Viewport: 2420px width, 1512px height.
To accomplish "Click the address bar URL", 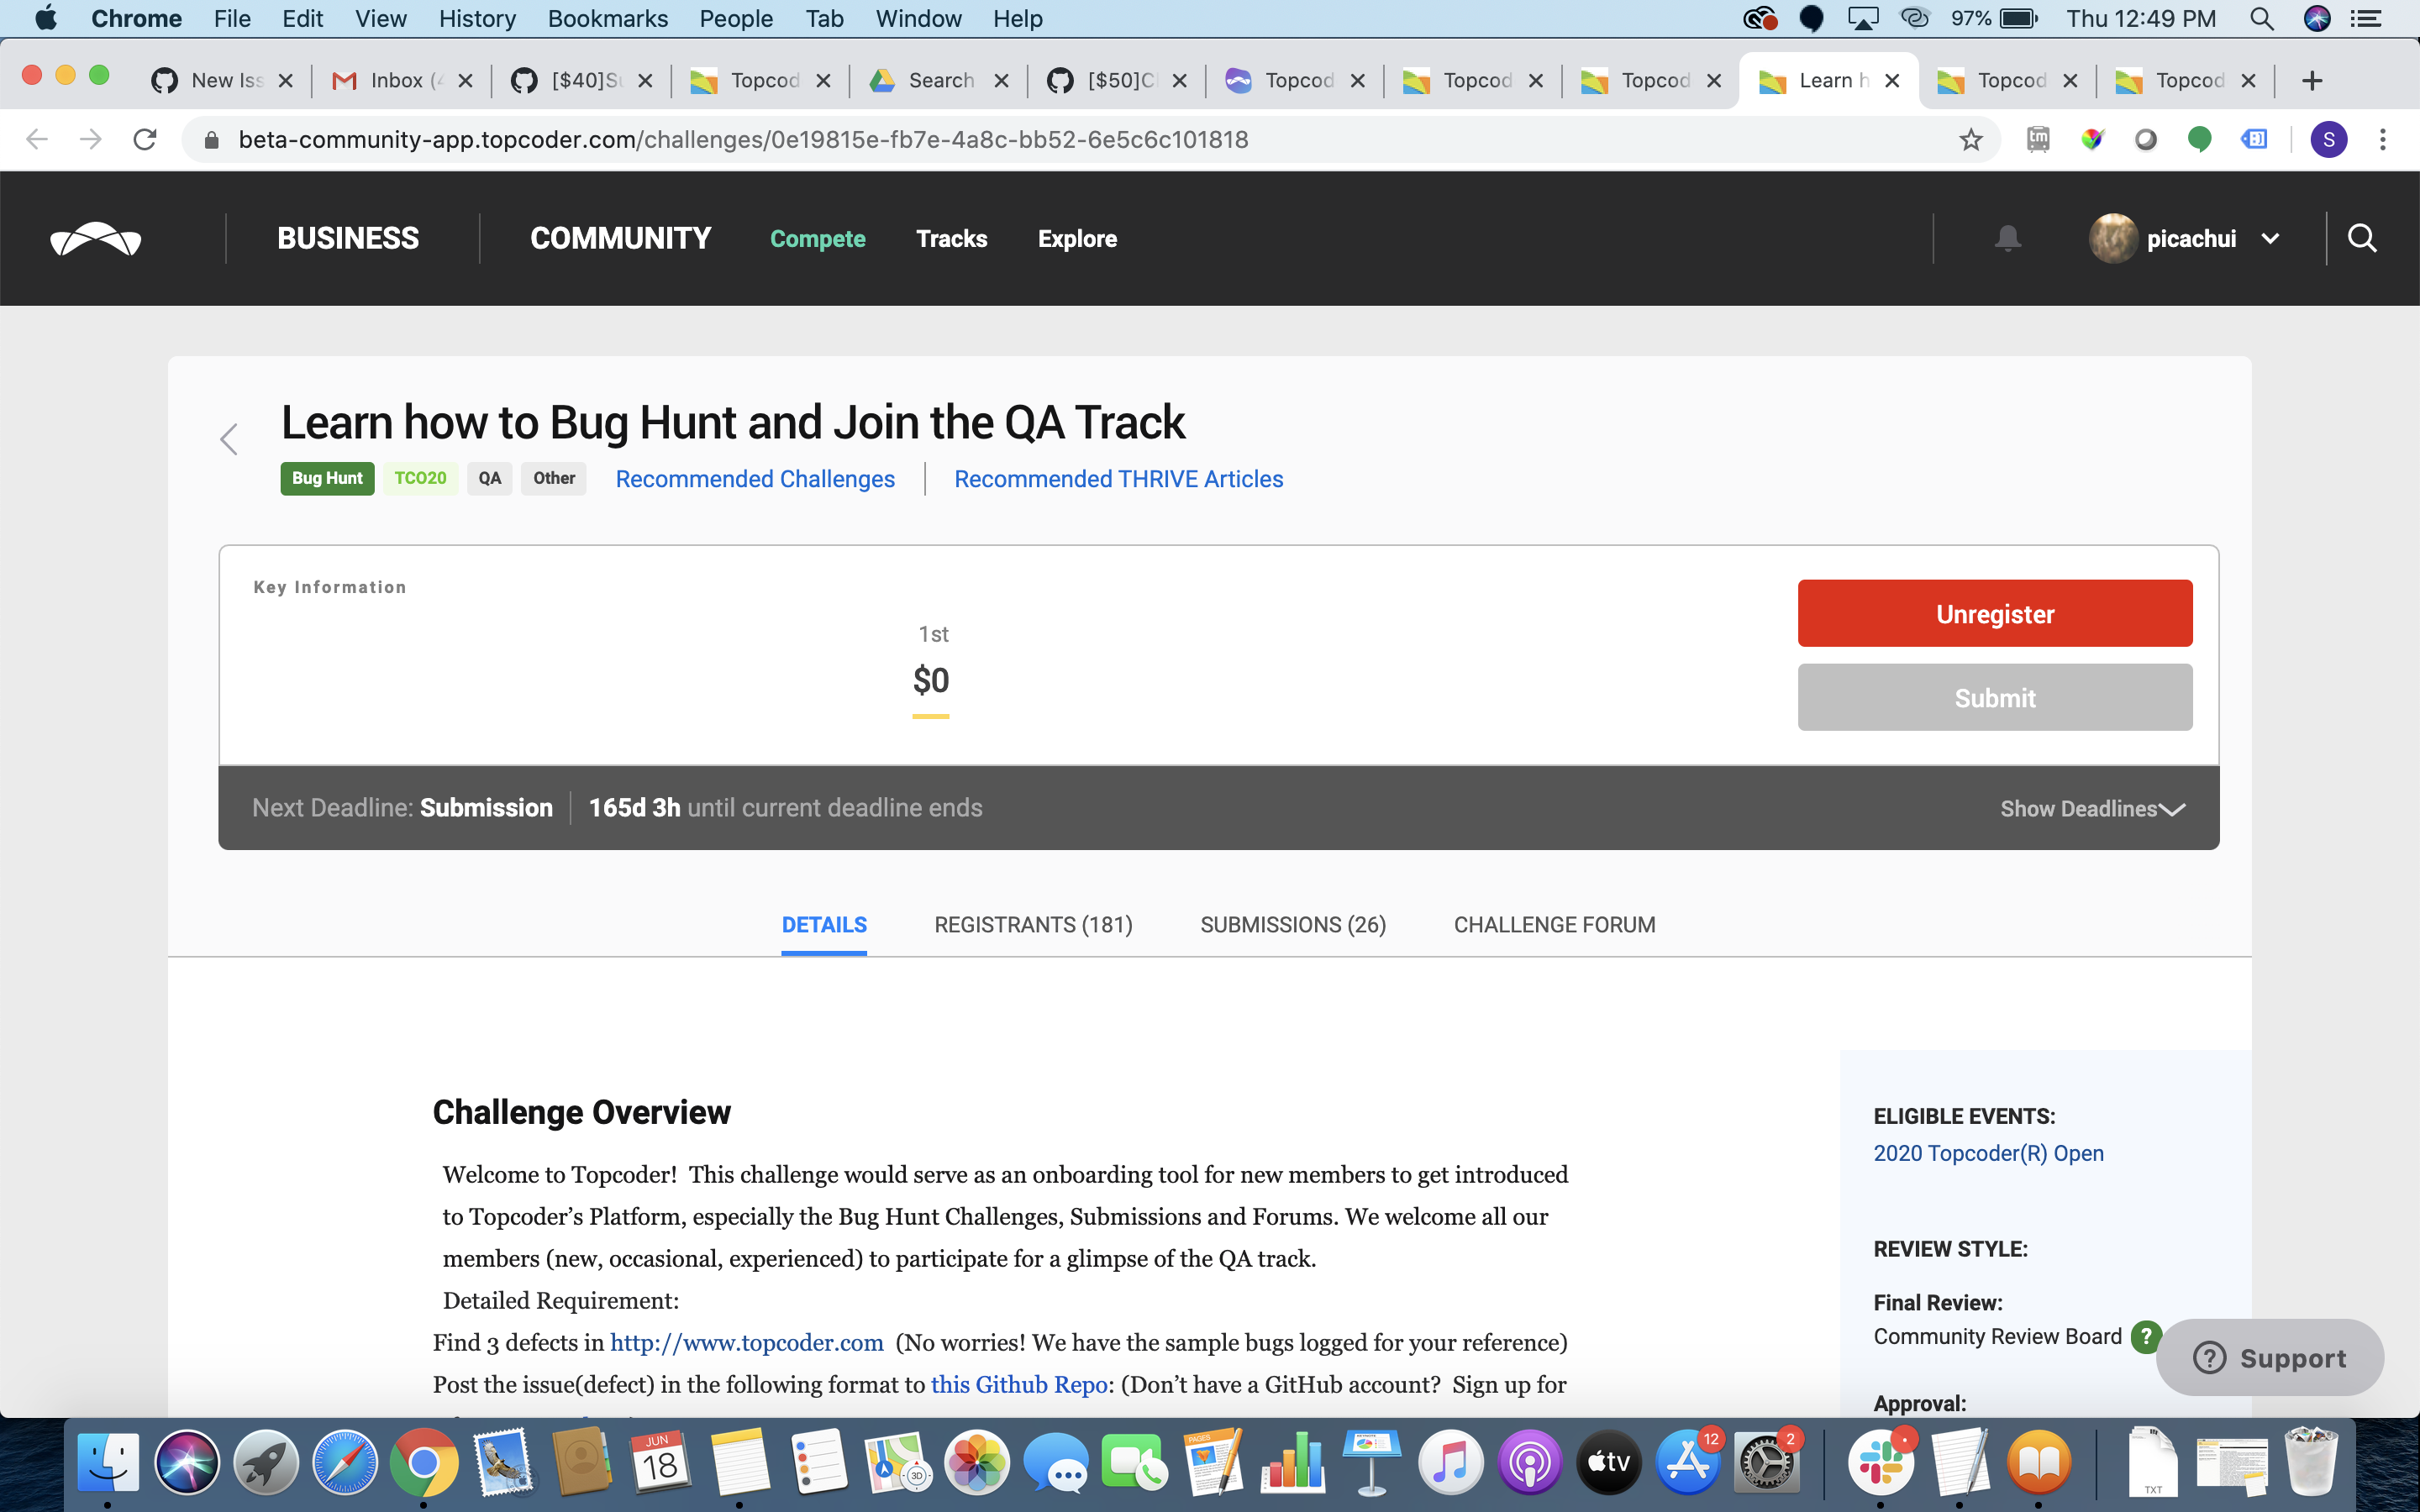I will click(x=743, y=139).
